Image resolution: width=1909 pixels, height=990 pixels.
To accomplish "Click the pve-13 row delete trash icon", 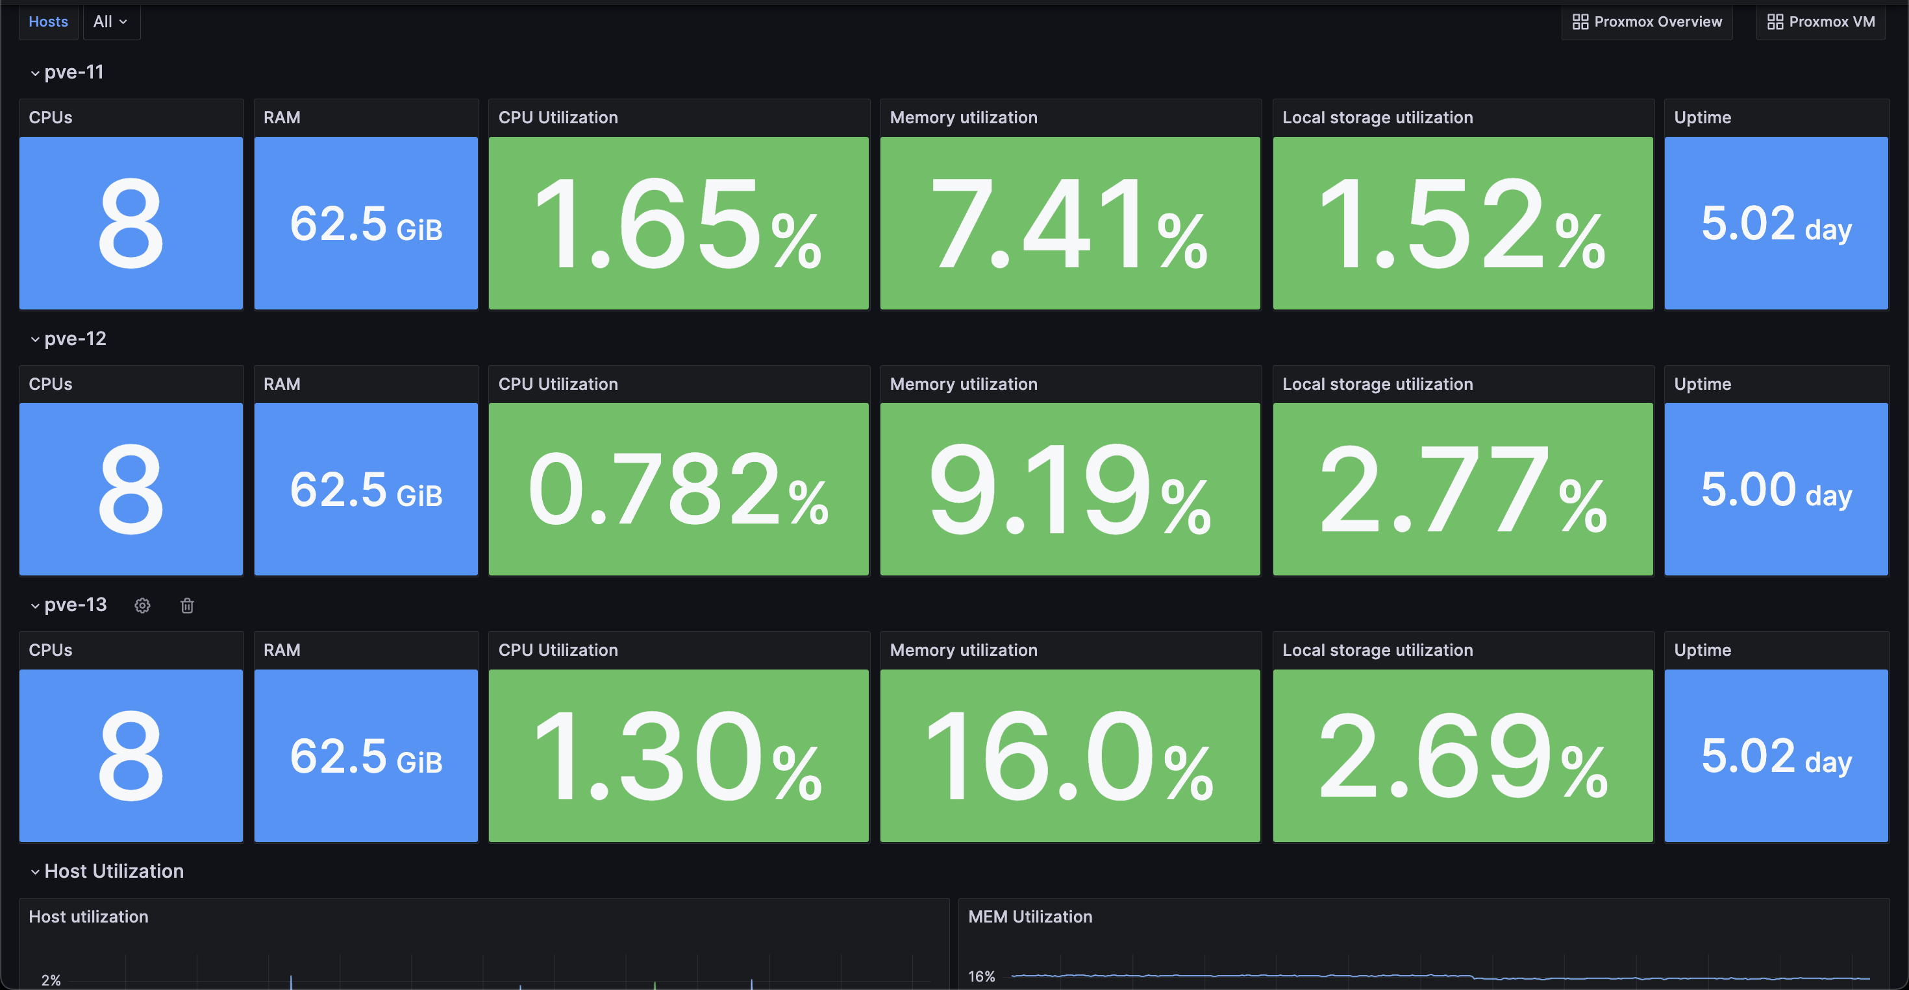I will tap(187, 606).
